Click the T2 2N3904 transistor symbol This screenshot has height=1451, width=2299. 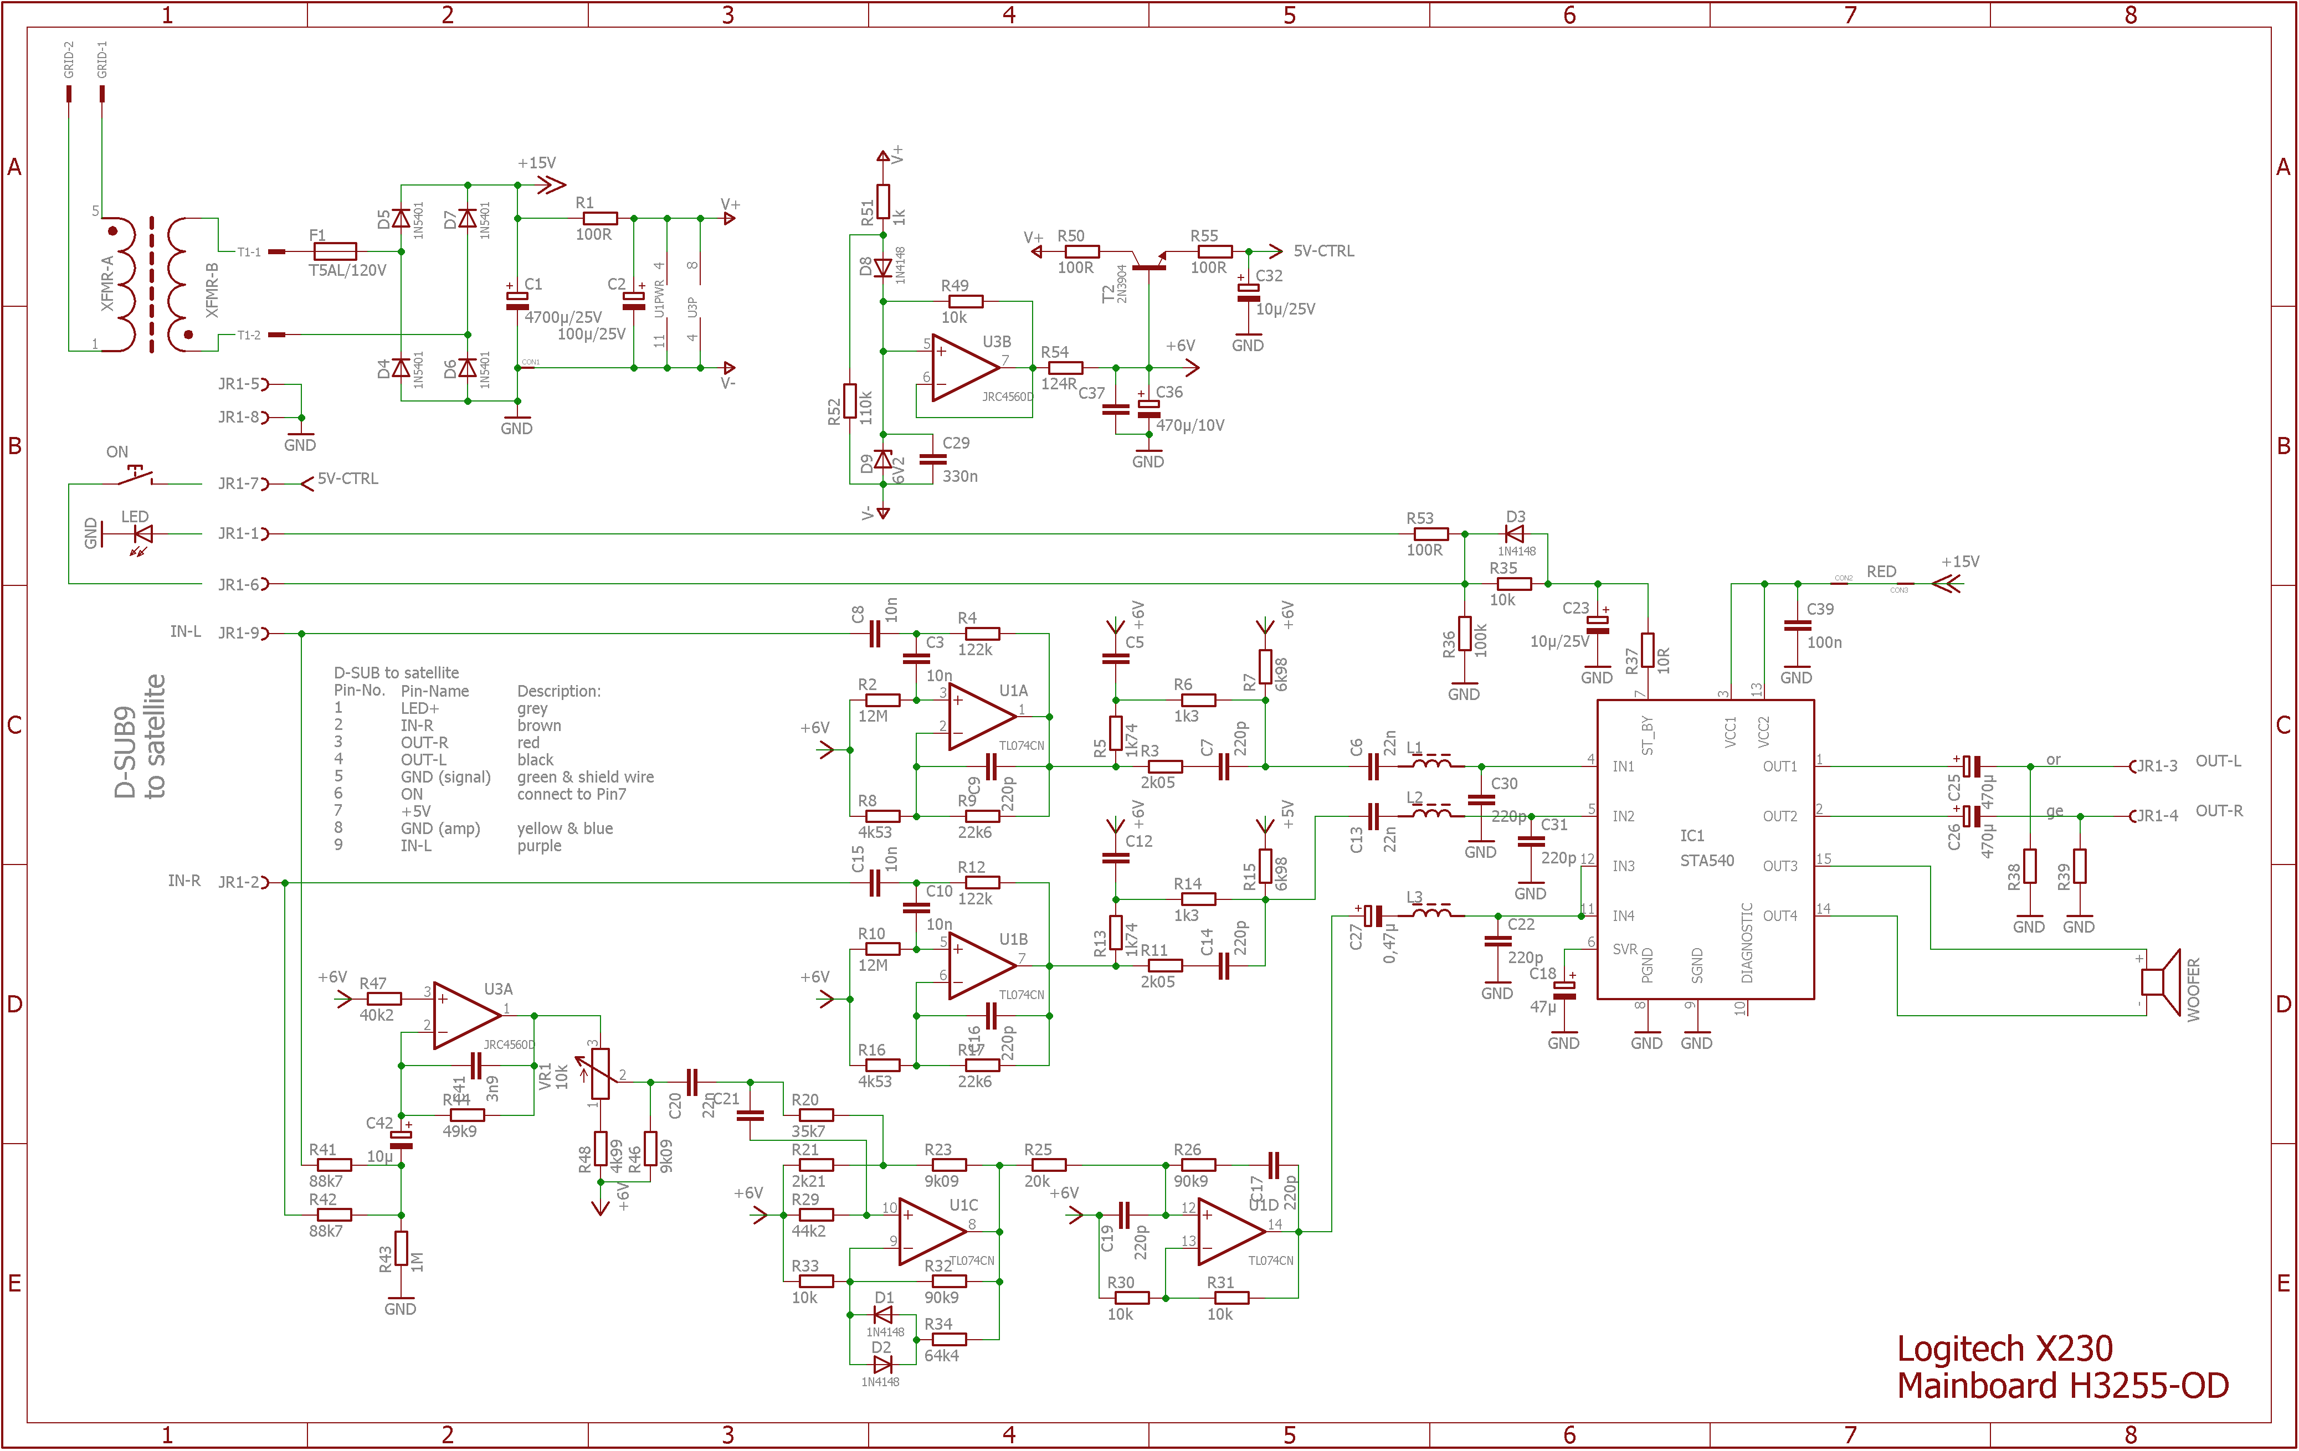tap(1148, 261)
